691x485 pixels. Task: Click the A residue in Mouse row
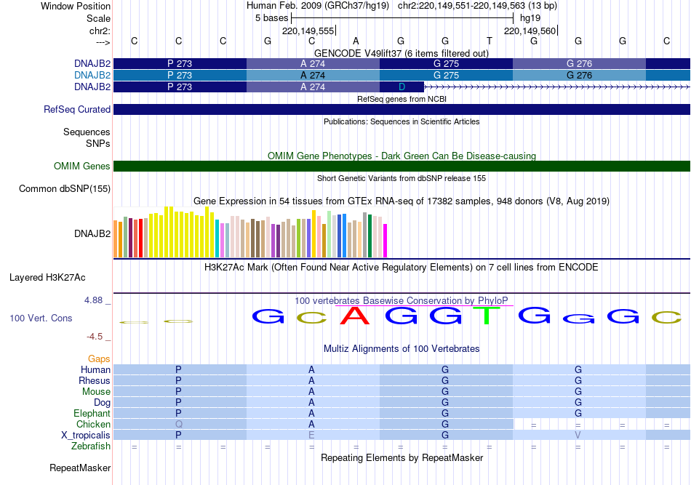pos(311,392)
